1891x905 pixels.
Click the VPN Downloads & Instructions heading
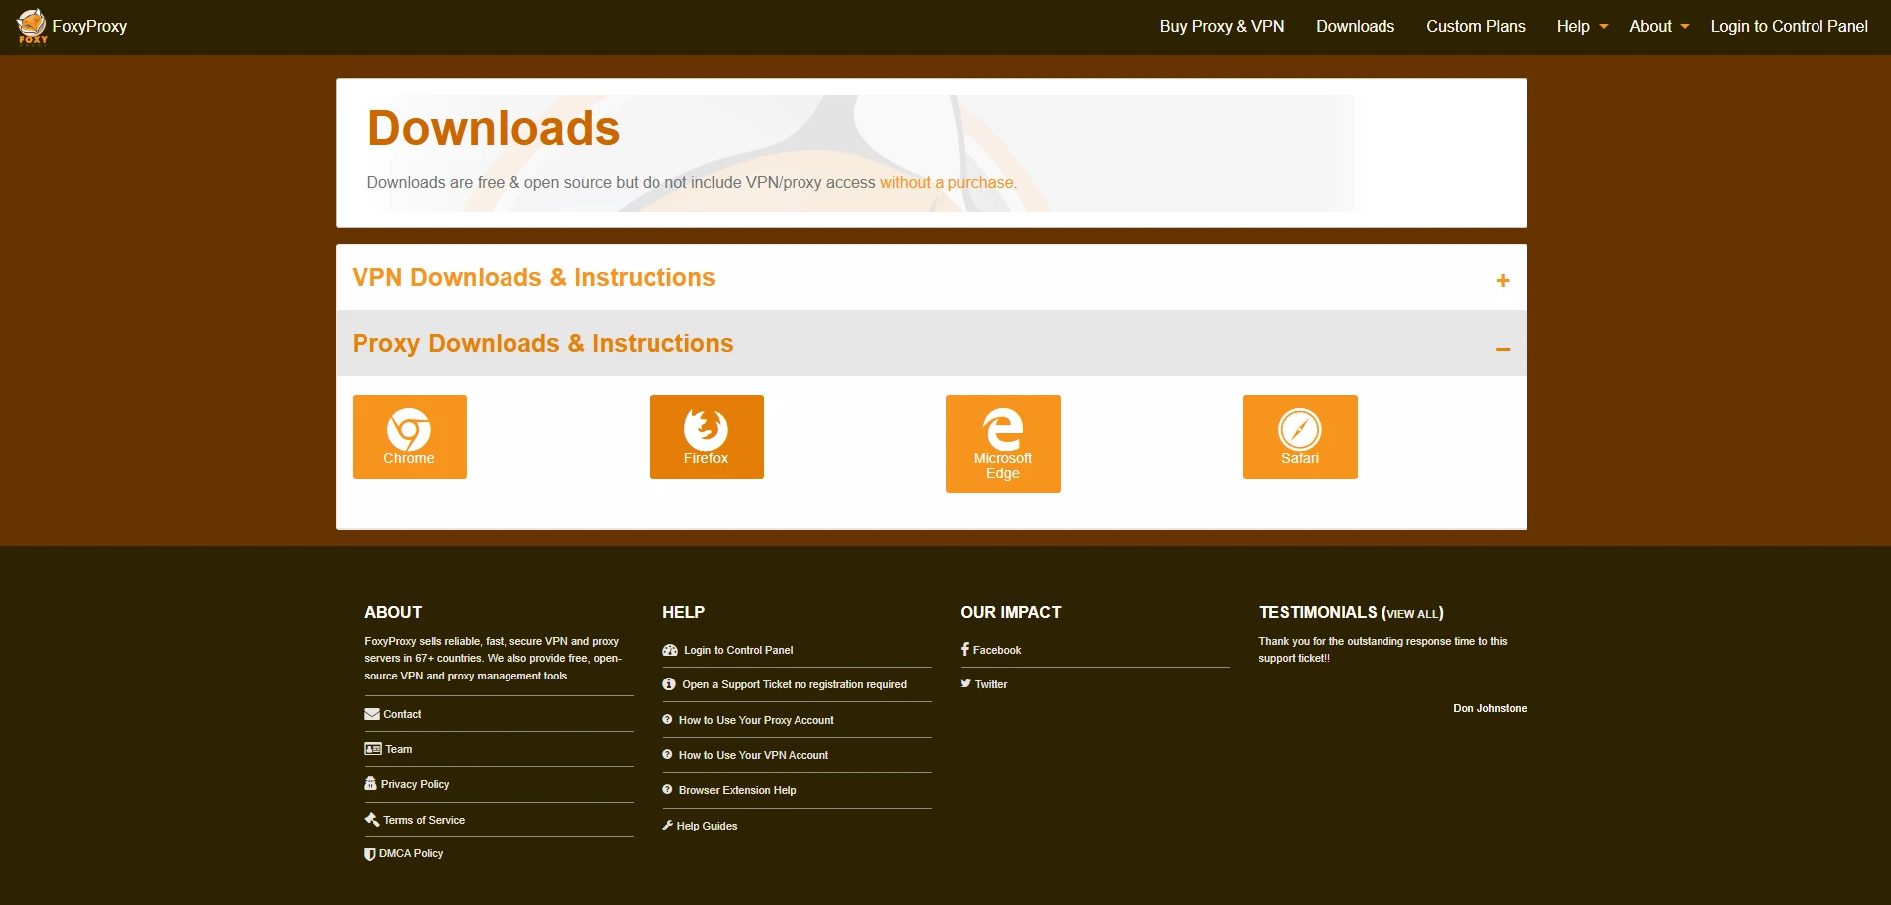coord(533,278)
